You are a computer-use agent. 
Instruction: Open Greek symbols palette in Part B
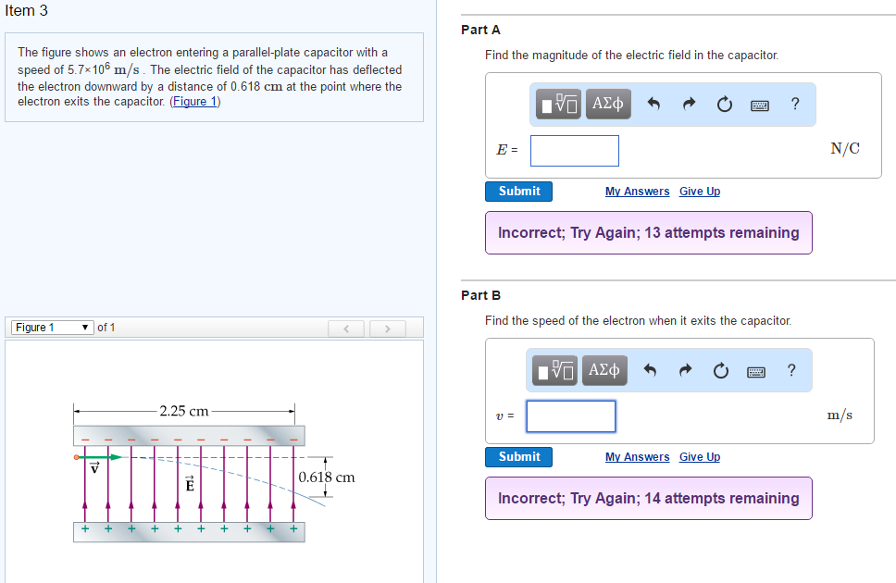(x=604, y=370)
